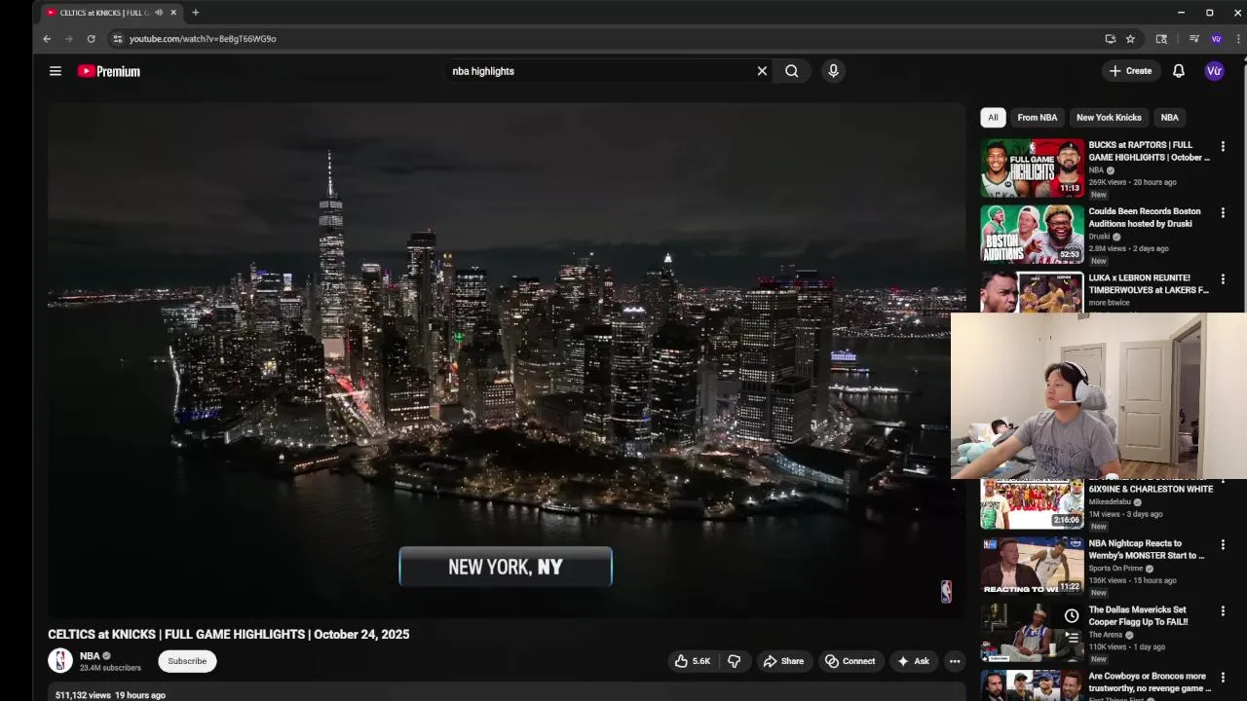Select the NBA filter chip
The image size is (1247, 701).
1169,118
